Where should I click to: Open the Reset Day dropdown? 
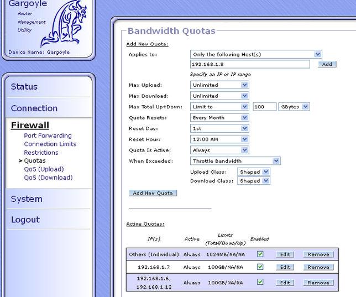[219, 129]
